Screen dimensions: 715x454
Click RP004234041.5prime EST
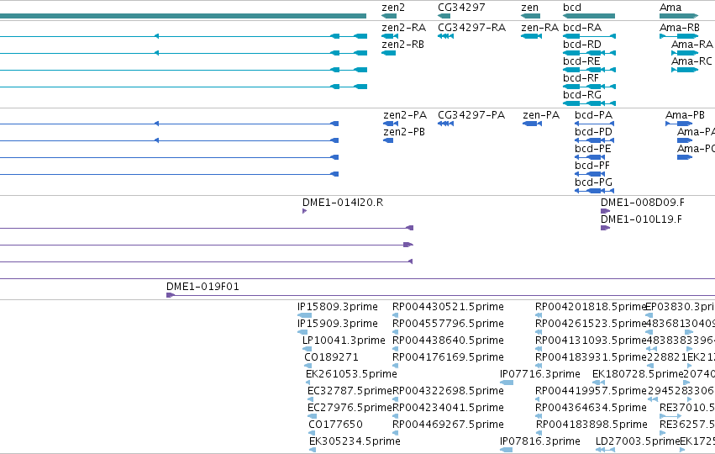[396, 416]
